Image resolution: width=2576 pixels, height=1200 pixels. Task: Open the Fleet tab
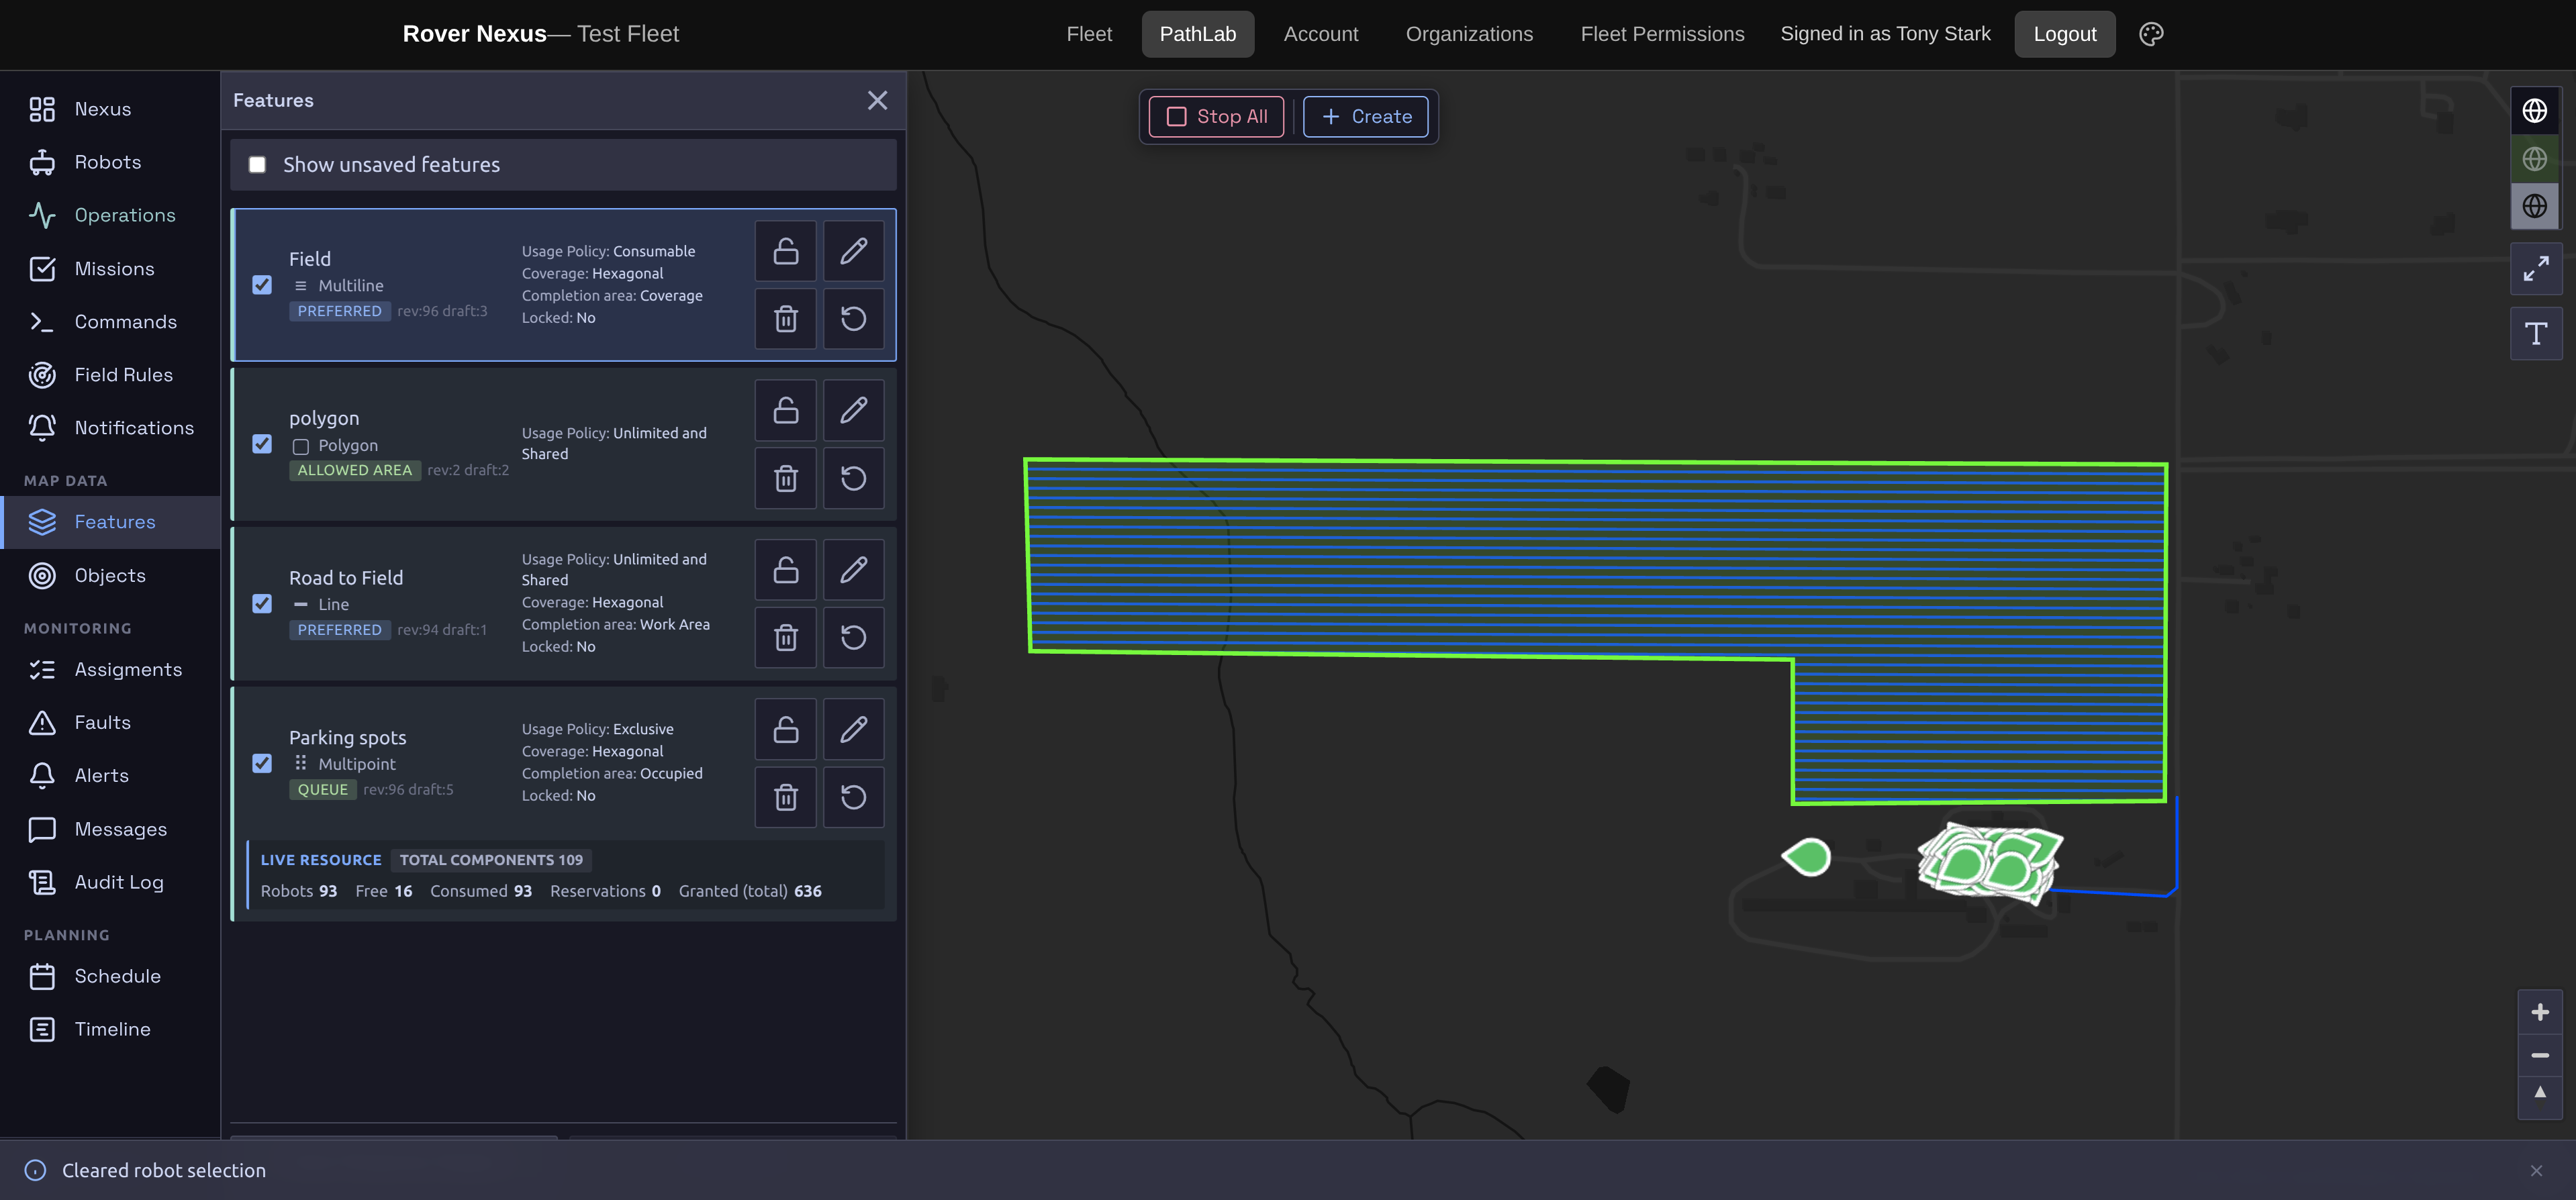coord(1089,34)
